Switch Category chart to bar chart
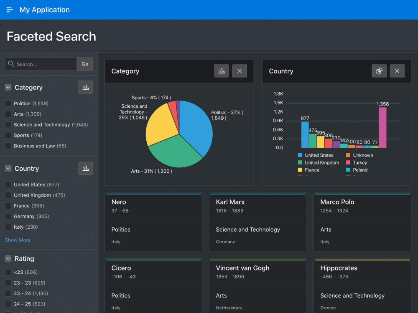Image resolution: width=418 pixels, height=313 pixels. 222,71
